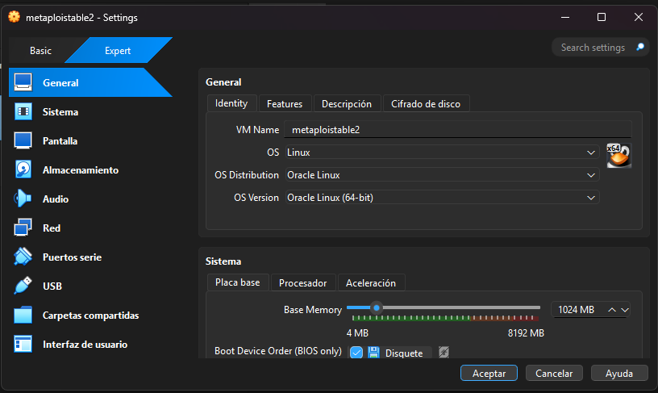
Task: Click the Base Memory slider handle
Action: tap(376, 307)
